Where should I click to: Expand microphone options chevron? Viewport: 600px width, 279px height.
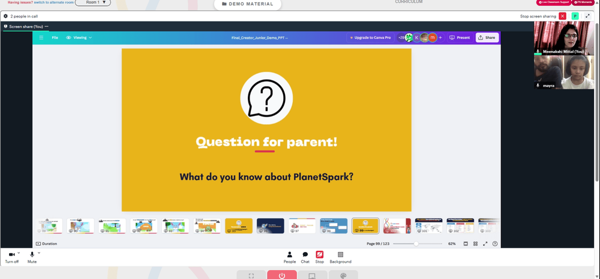click(38, 253)
